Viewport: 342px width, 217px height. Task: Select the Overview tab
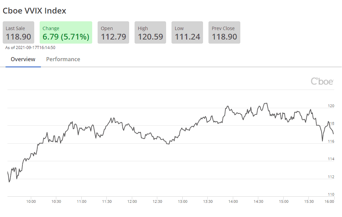tap(23, 59)
